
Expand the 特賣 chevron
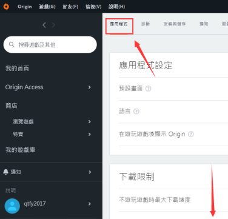[90, 134]
